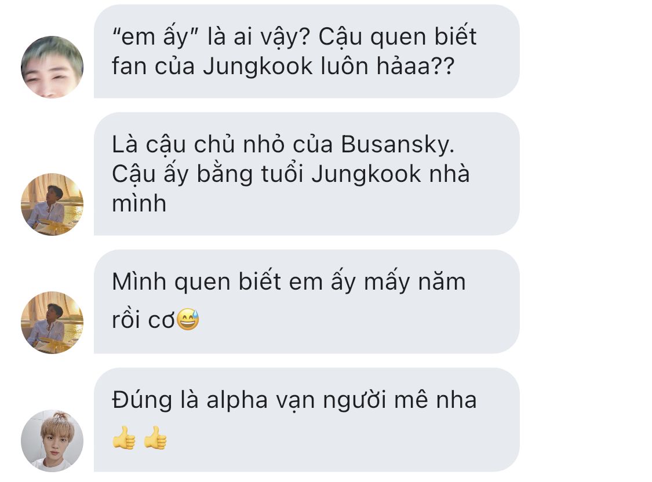652x482 pixels.
Task: Click the sweat-smile emoji after "rồi cơ"
Action: tap(188, 320)
